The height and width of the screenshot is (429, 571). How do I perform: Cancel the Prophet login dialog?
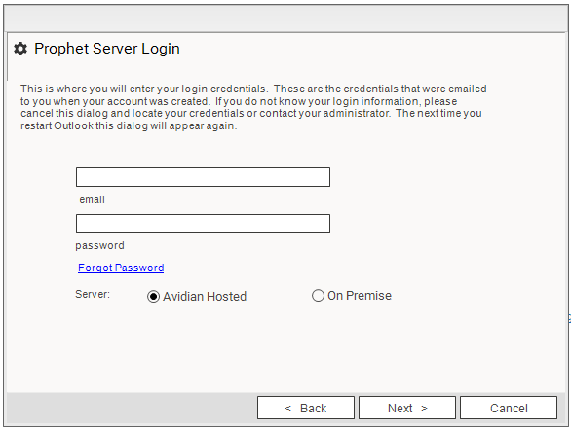click(x=509, y=408)
